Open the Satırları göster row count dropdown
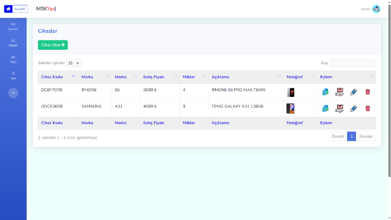Viewport: 391px width, 220px height. (x=73, y=63)
